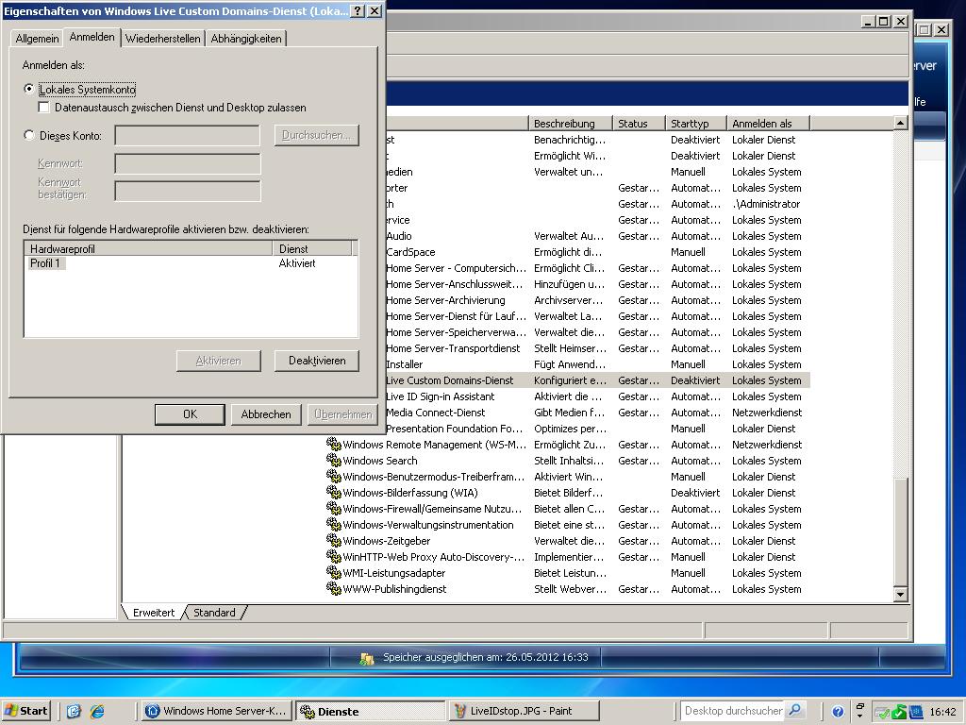Click the WWW-Publishingdienst service gear icon
Viewport: 966px width, 725px height.
click(333, 588)
